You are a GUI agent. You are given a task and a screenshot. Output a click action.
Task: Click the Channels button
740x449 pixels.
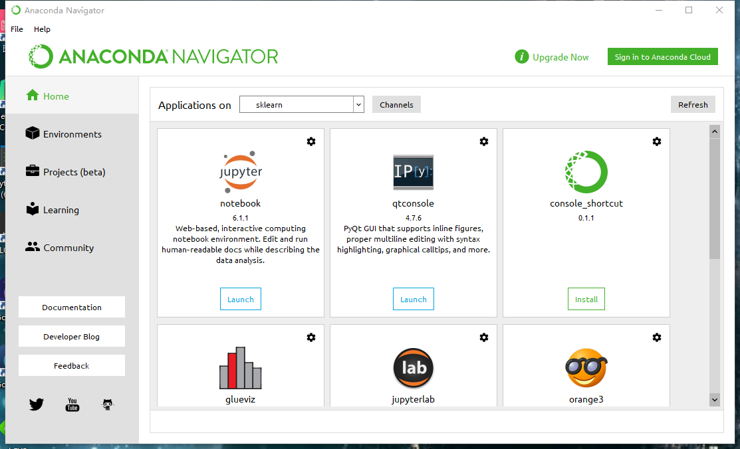(x=396, y=105)
